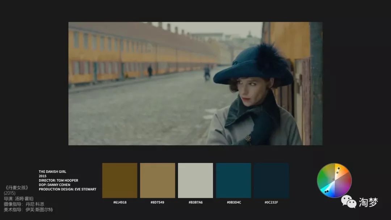Viewport: 391px width, 220px height.
Task: Click the 淘梦 watermark text
Action: coord(368,202)
